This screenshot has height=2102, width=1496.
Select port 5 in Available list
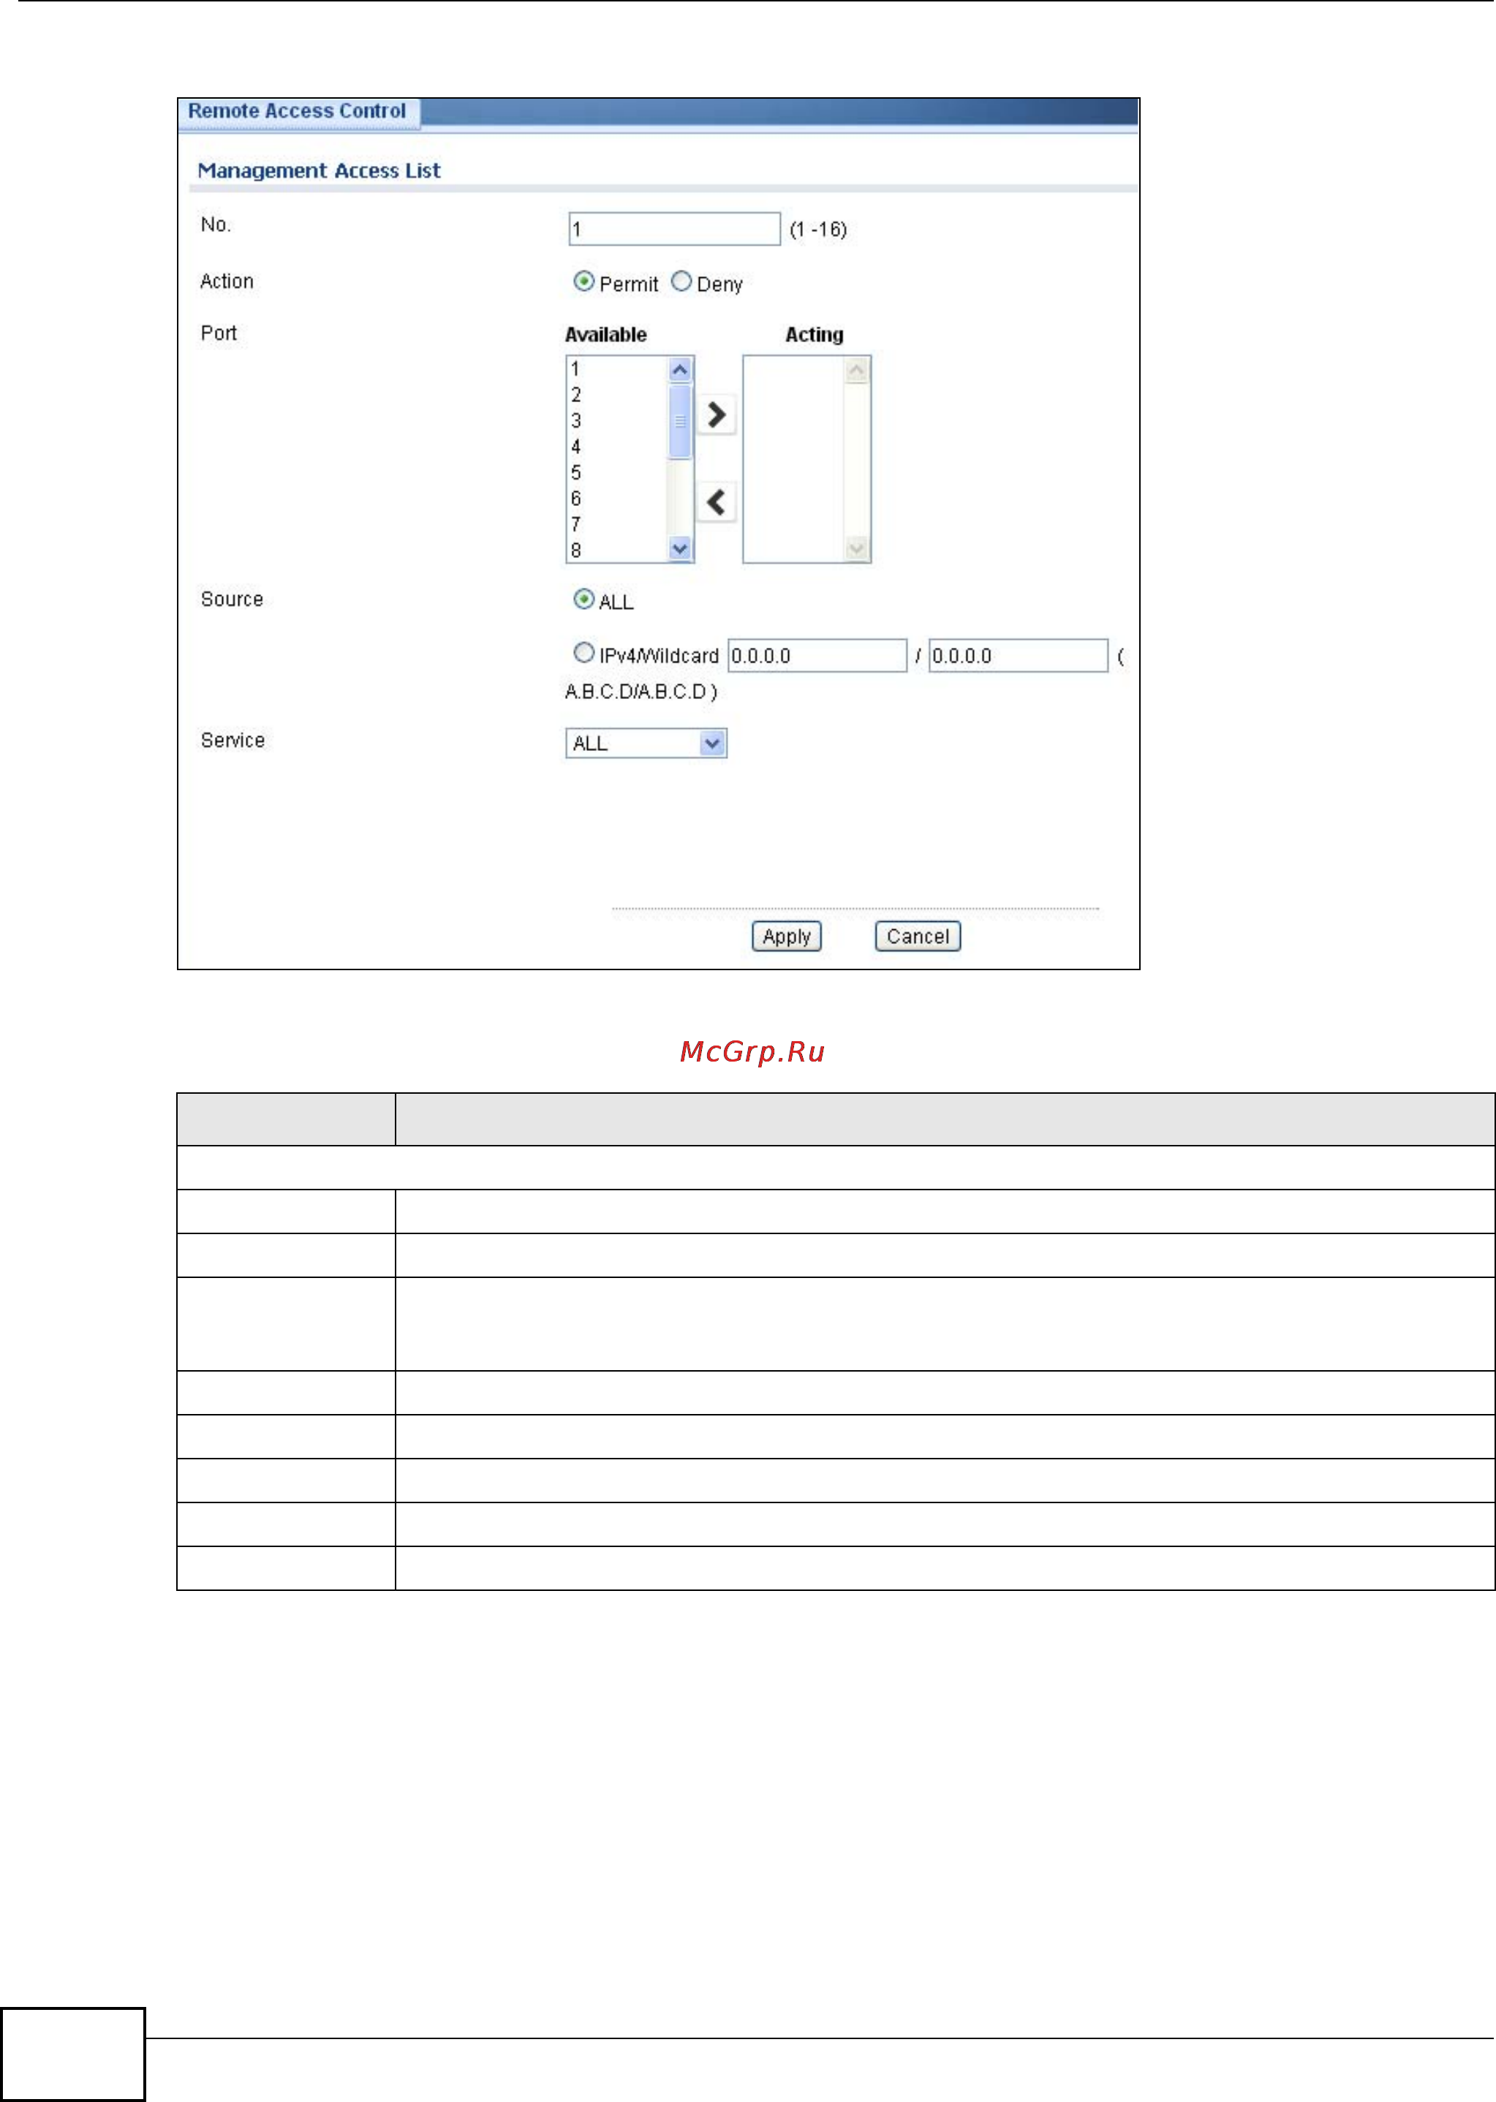pos(617,472)
